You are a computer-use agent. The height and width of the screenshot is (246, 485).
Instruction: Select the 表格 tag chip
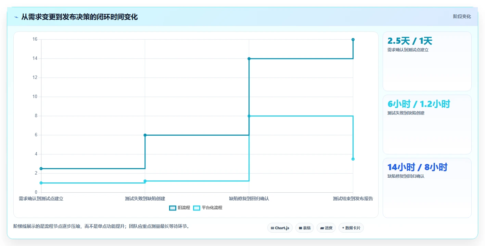305,228
